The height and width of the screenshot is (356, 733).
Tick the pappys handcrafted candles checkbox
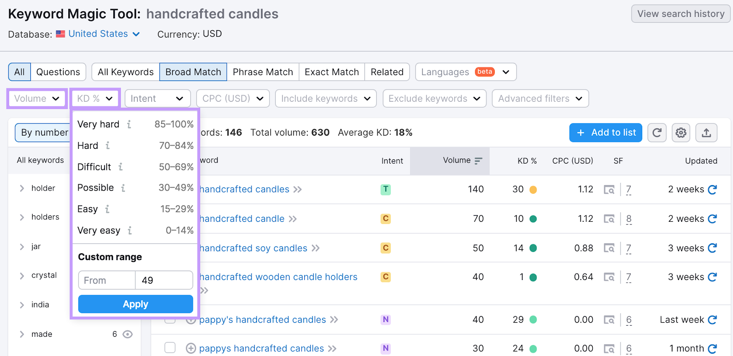pyautogui.click(x=170, y=348)
